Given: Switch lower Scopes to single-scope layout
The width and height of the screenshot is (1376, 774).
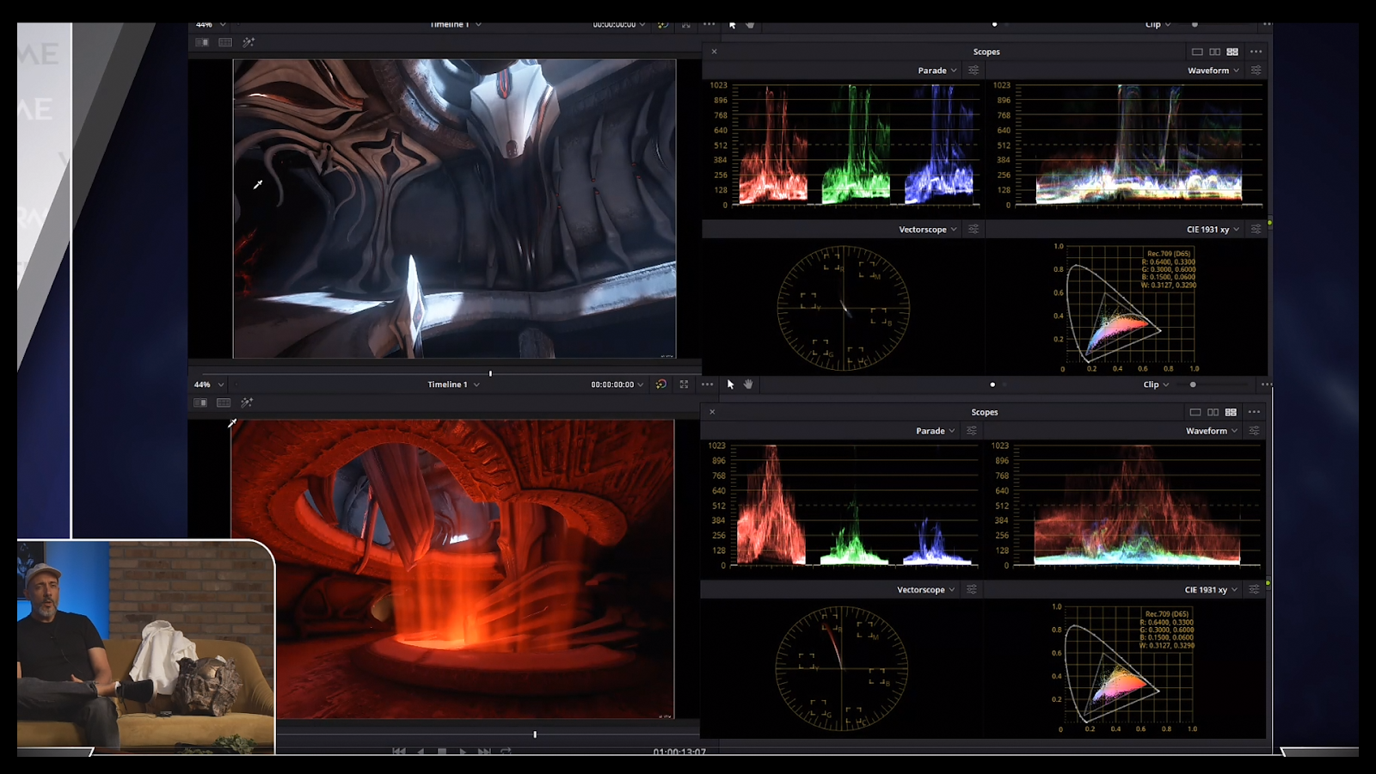Looking at the screenshot, I should 1195,412.
